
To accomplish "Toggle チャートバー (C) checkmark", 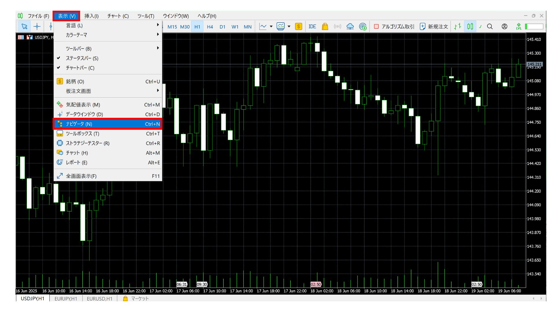I will pyautogui.click(x=80, y=68).
